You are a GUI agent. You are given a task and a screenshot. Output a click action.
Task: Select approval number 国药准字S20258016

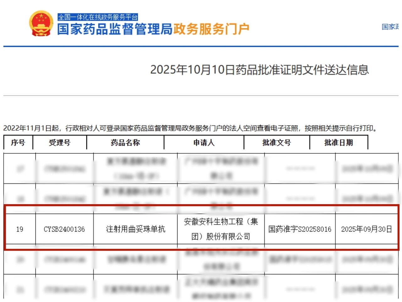pyautogui.click(x=300, y=229)
